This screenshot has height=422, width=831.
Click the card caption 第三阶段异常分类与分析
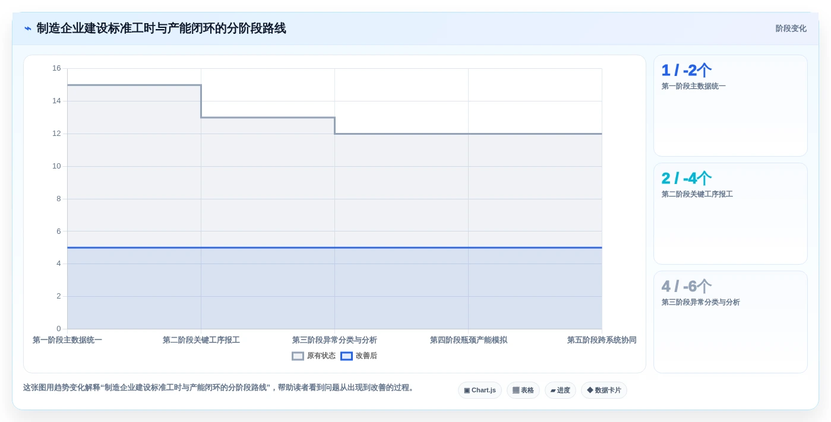tap(700, 302)
